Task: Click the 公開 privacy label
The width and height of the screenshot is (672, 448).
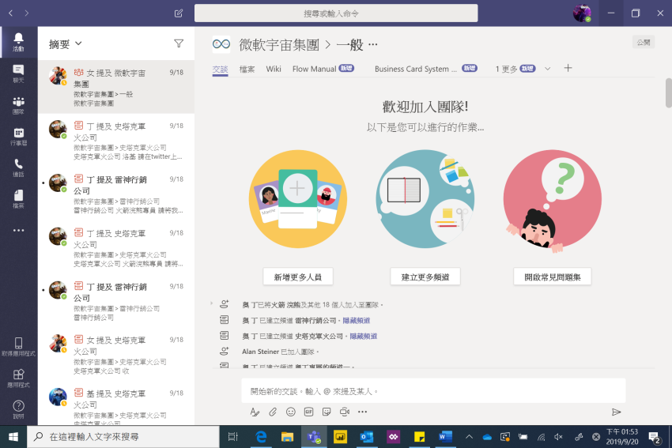Action: pyautogui.click(x=644, y=42)
